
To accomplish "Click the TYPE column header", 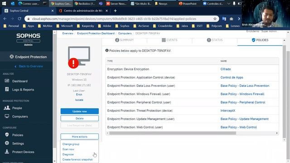I will click(x=110, y=61).
